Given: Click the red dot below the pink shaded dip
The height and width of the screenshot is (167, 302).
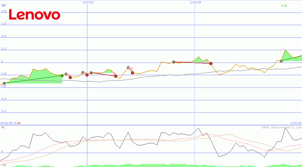Looking at the screenshot, I should click(132, 73).
